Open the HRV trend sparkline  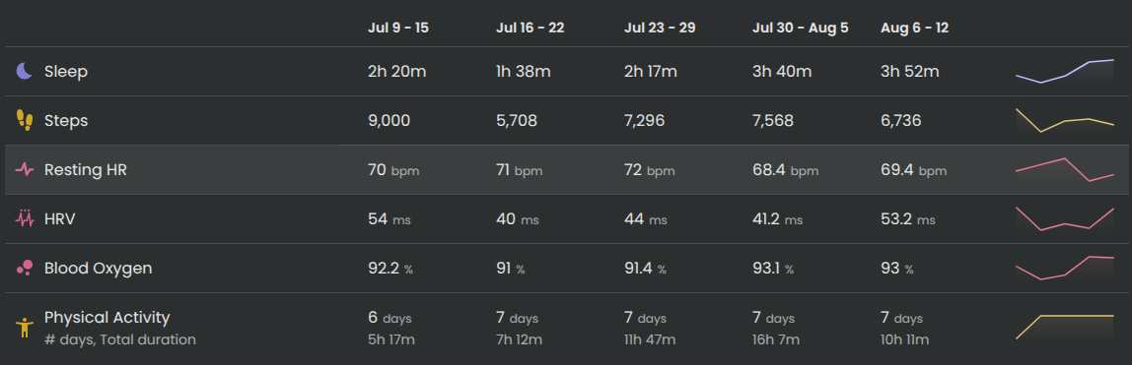pyautogui.click(x=1065, y=218)
